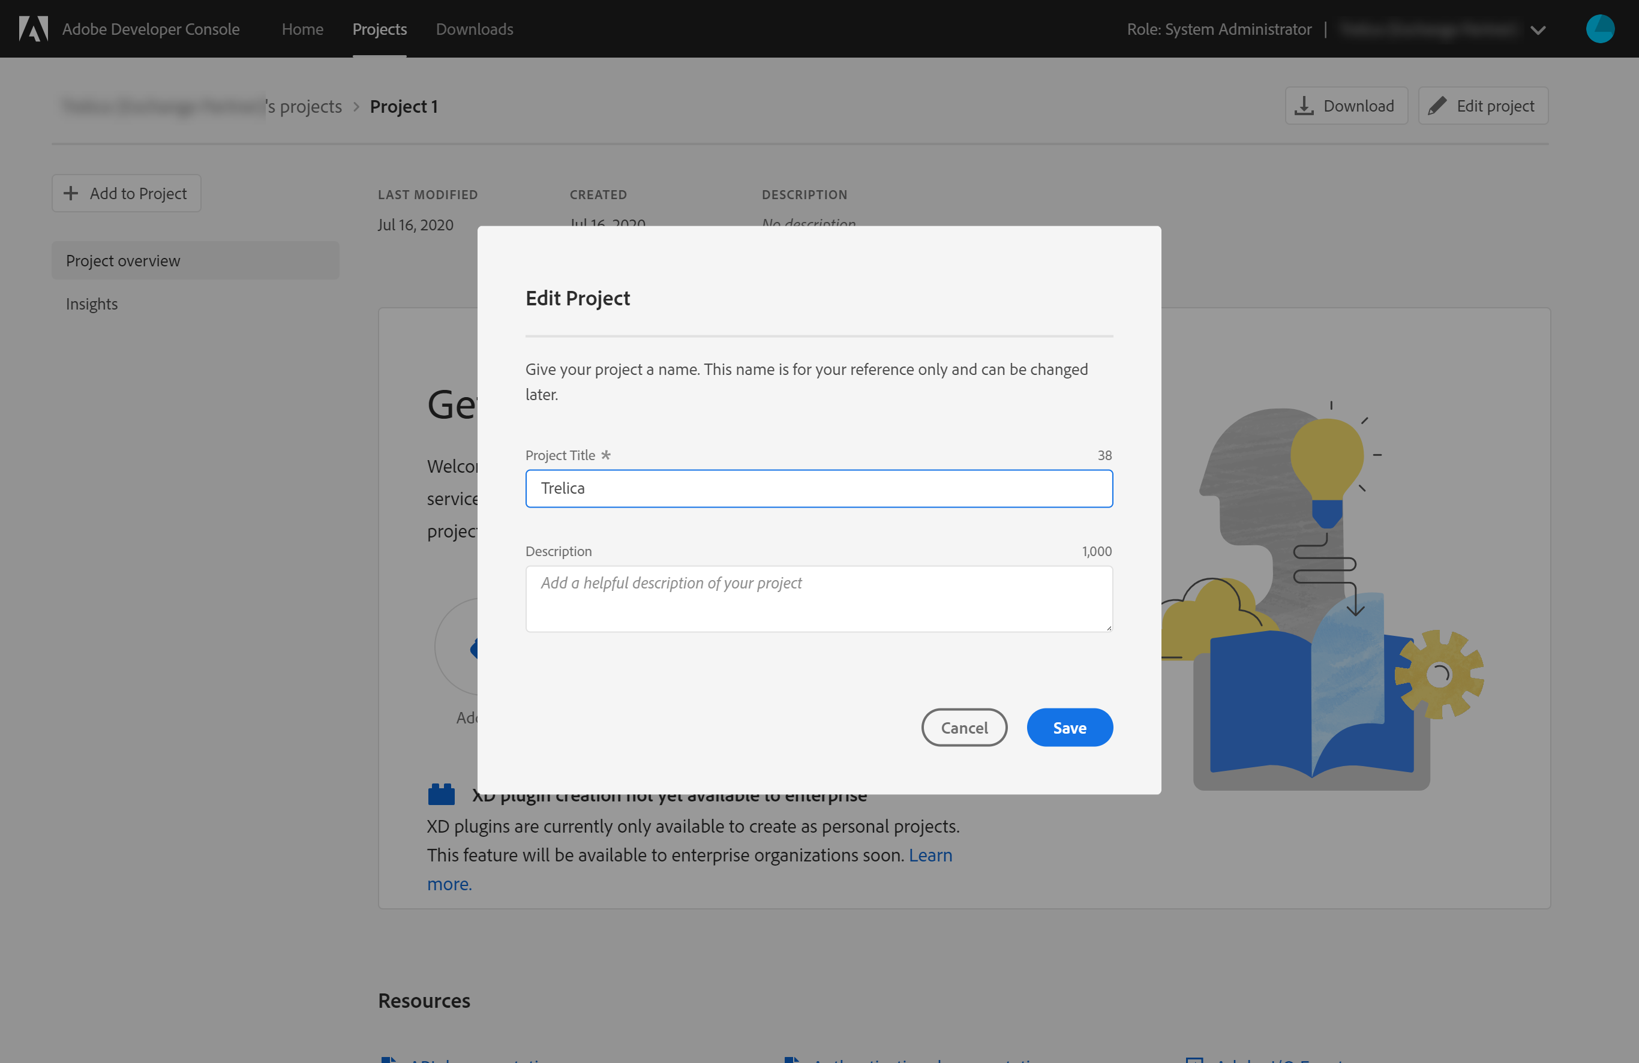The width and height of the screenshot is (1639, 1063).
Task: Select Project overview in sidebar
Action: [x=196, y=261]
